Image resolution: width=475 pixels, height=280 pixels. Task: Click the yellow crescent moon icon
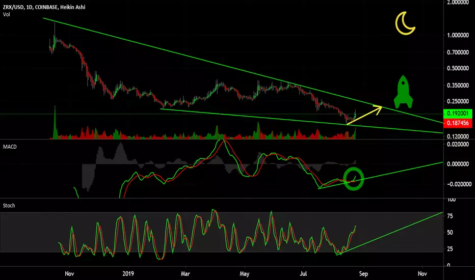405,23
